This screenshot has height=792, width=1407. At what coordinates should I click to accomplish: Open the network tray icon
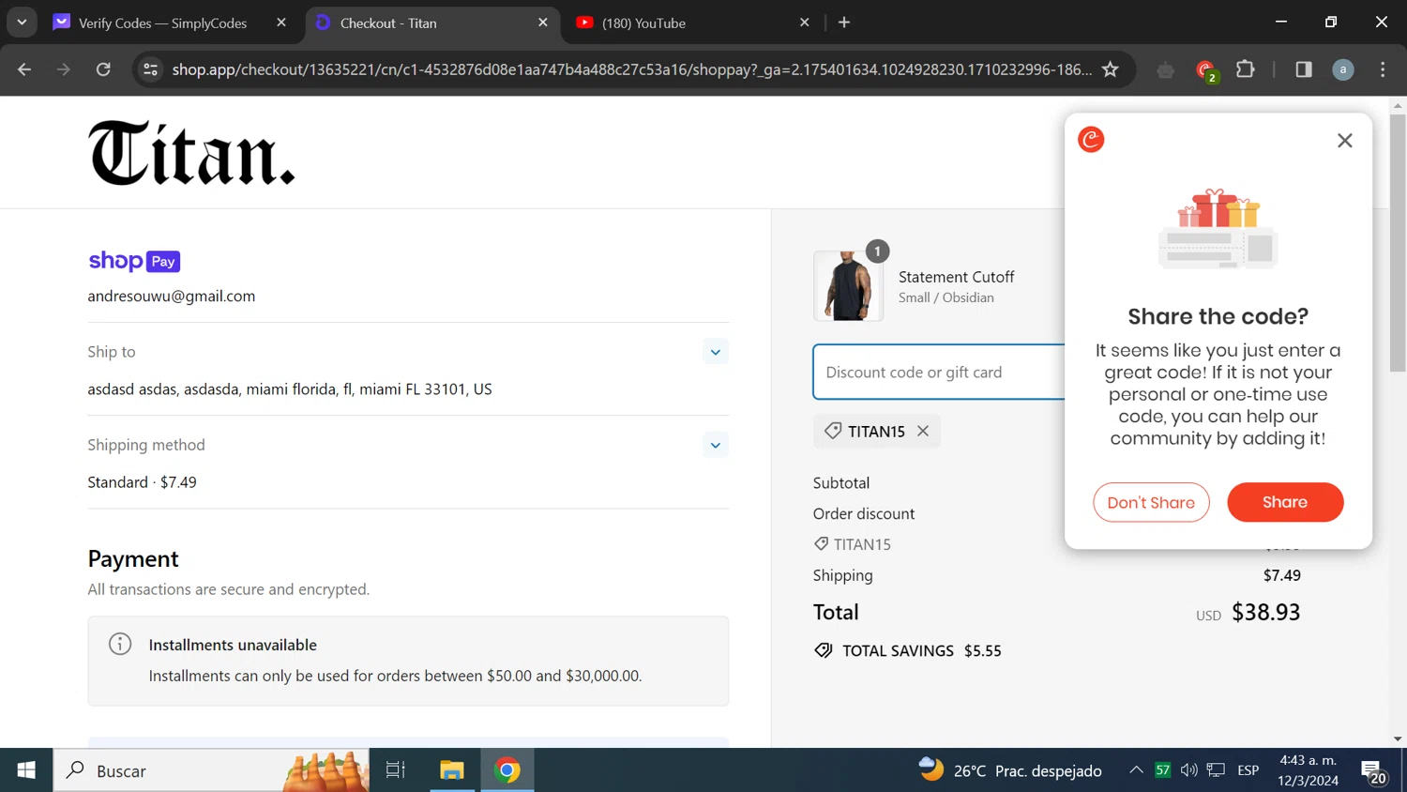pyautogui.click(x=1217, y=770)
